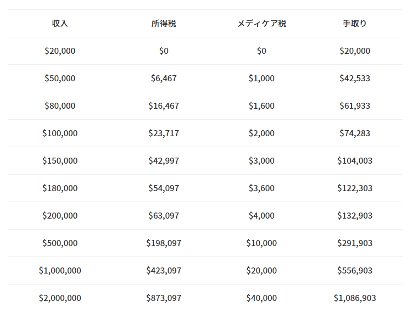Click the 収入 column header
418x318 pixels.
(60, 24)
